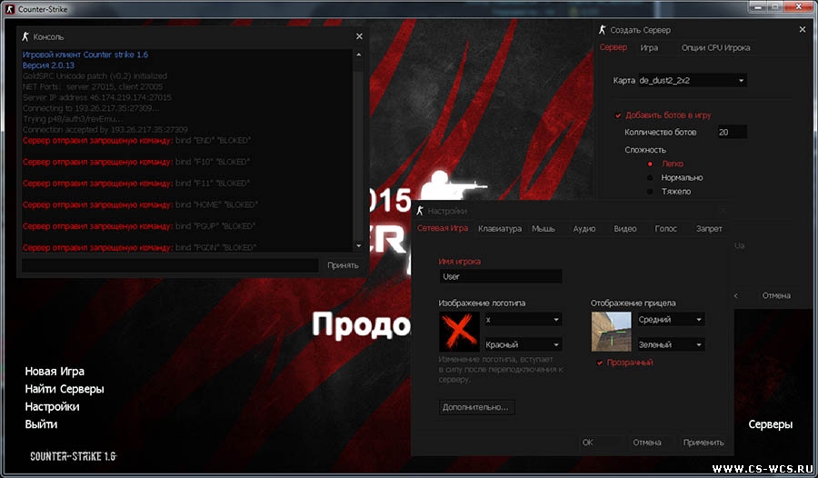
Task: Click console line Игровой клиент Counter strike 1.6
Action: point(85,55)
